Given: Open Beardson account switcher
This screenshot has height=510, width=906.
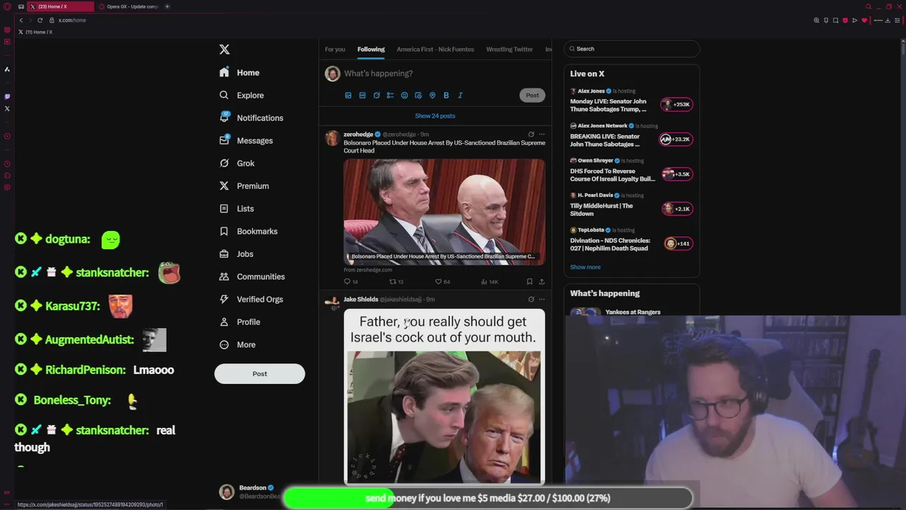Looking at the screenshot, I should 250,492.
